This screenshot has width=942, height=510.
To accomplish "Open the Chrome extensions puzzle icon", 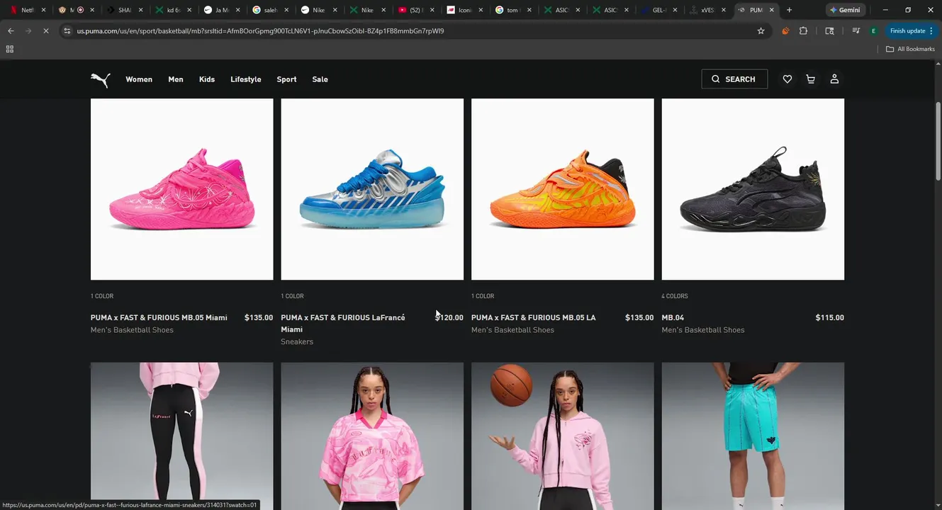I will [803, 31].
